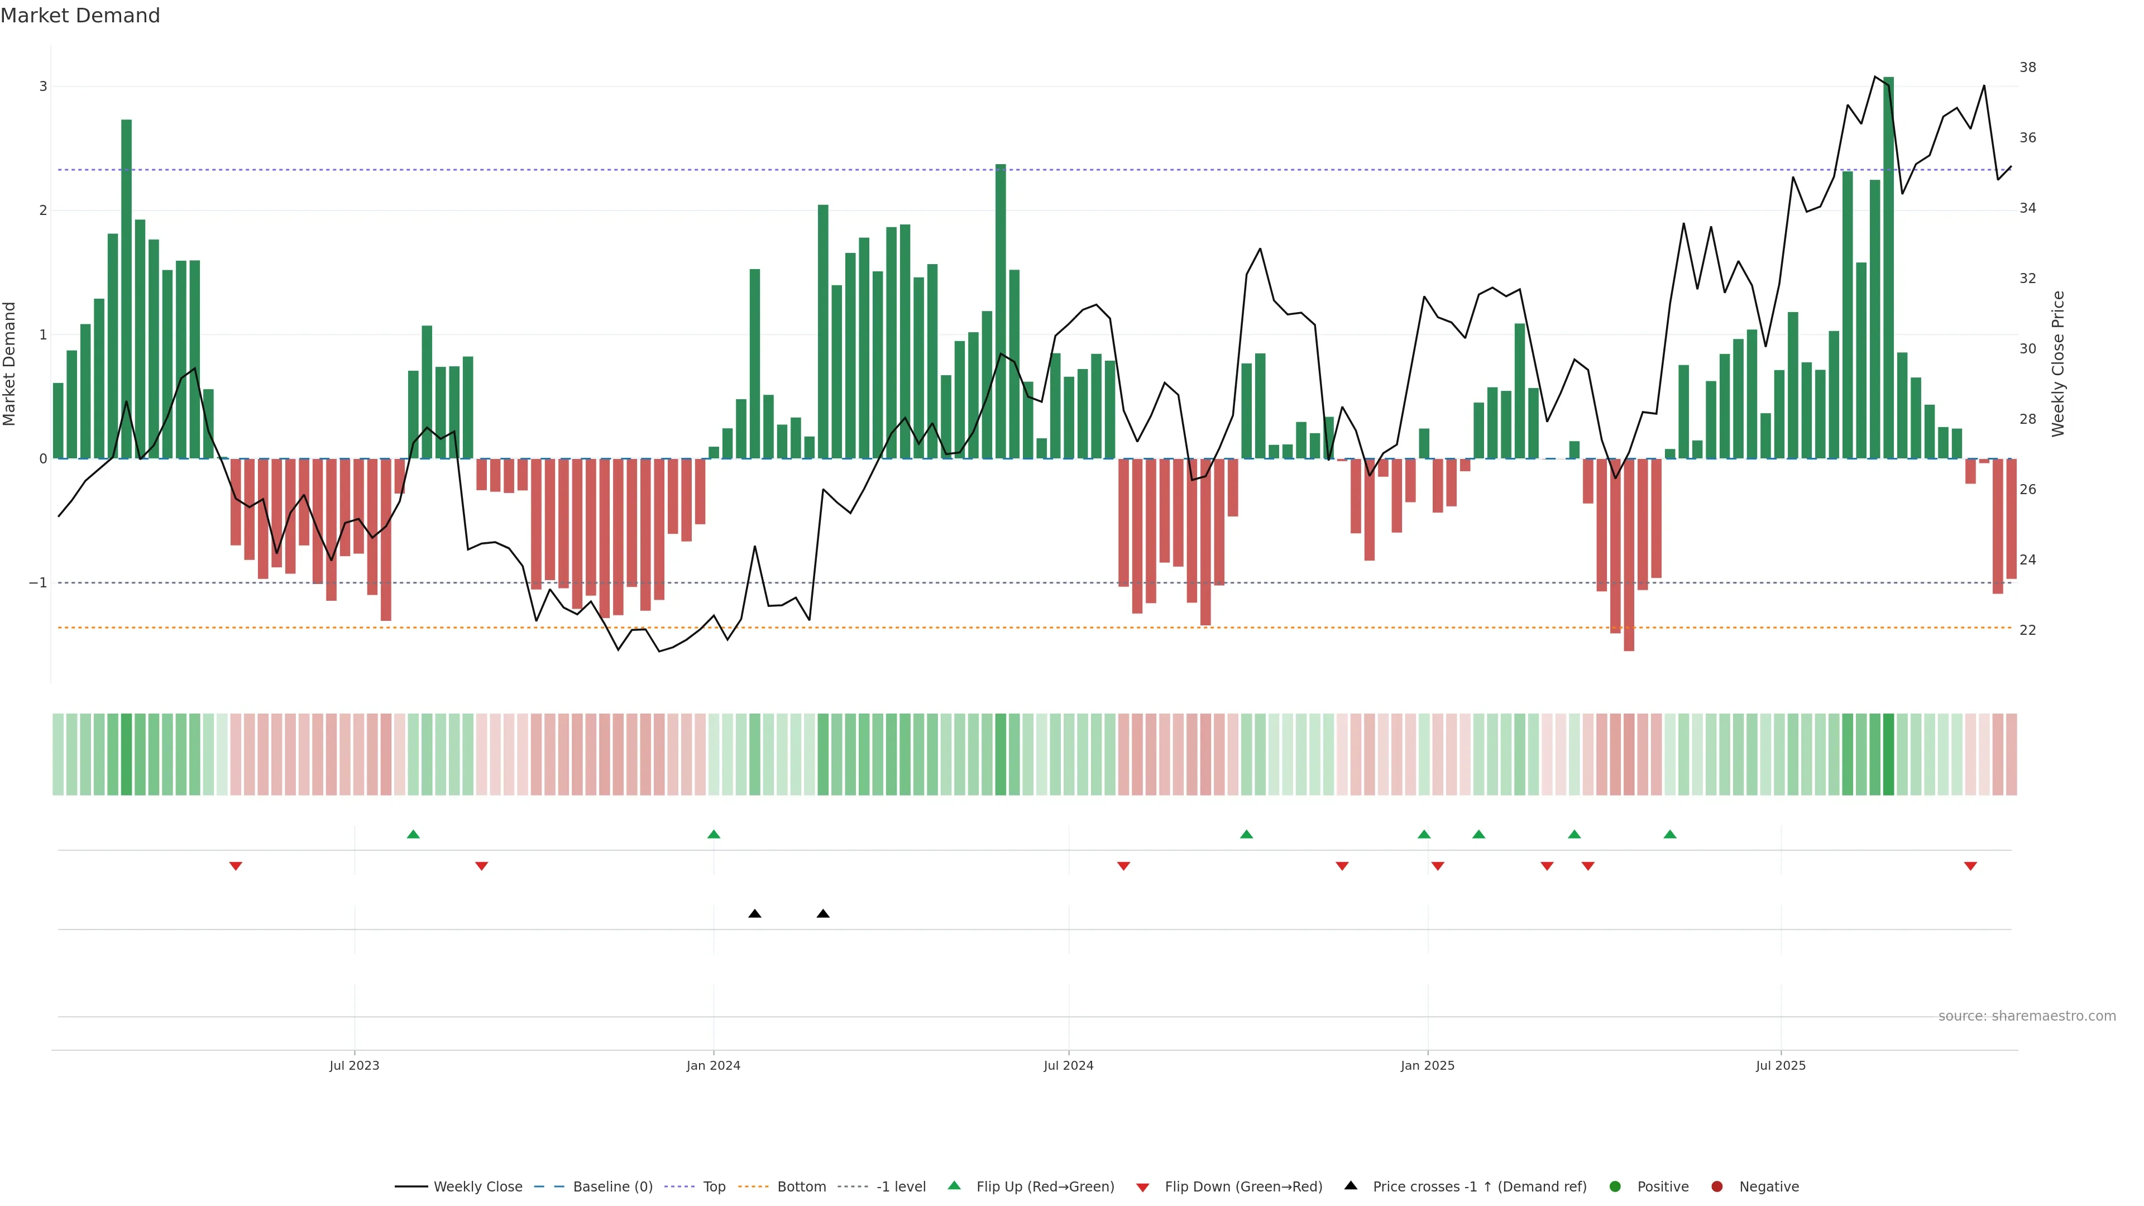Click first black triangle marker after Jan 2024
Viewport: 2144px width, 1206px height.
pos(754,914)
